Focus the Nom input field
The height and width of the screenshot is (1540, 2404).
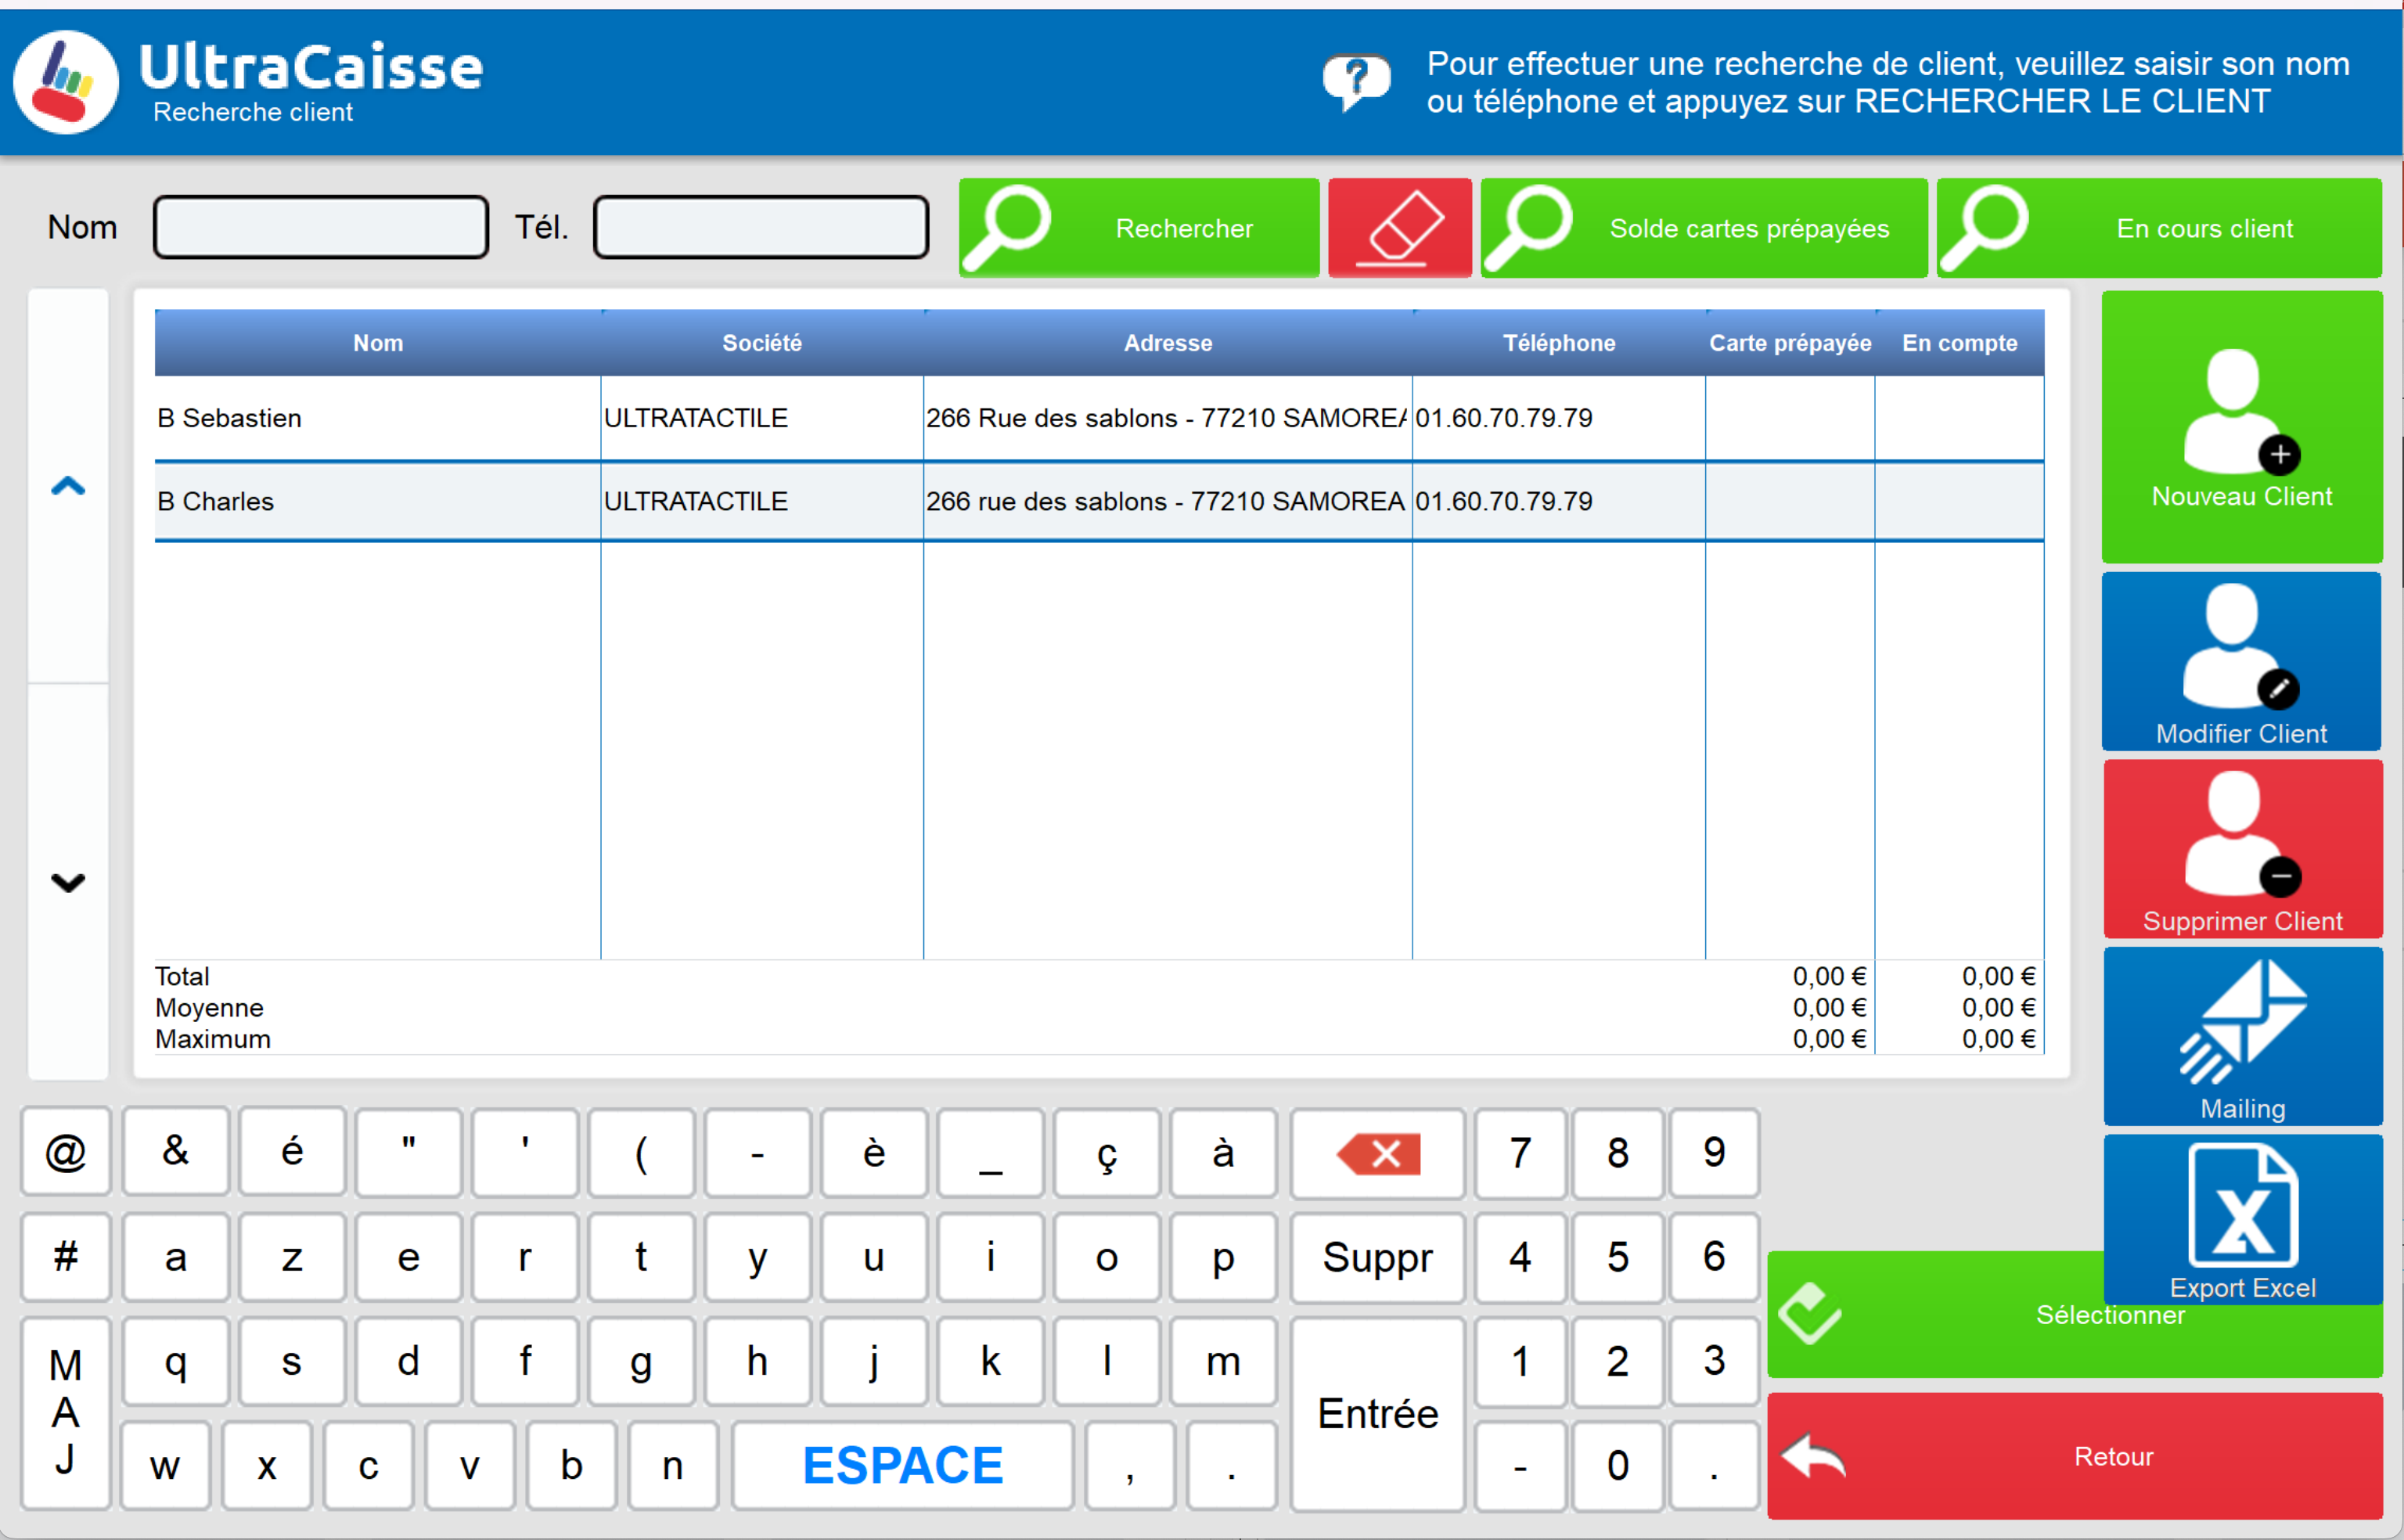[320, 228]
